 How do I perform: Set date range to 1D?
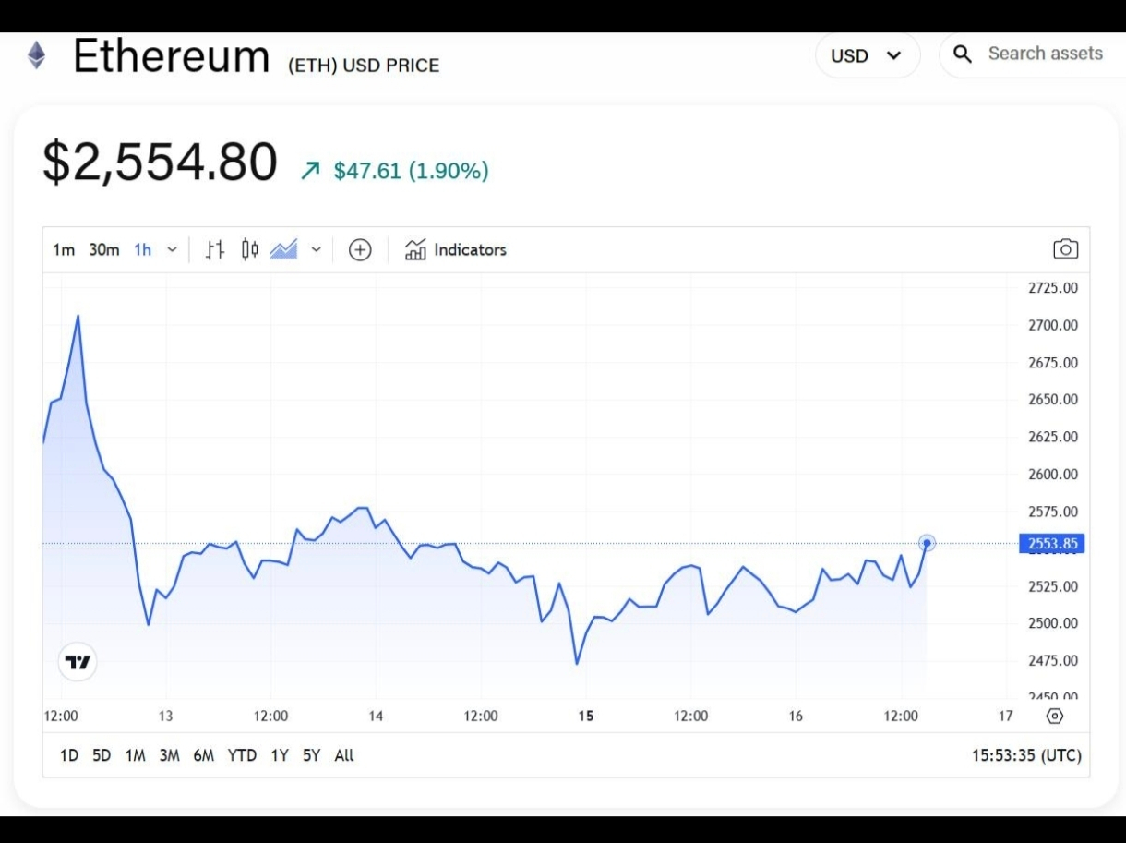click(69, 755)
